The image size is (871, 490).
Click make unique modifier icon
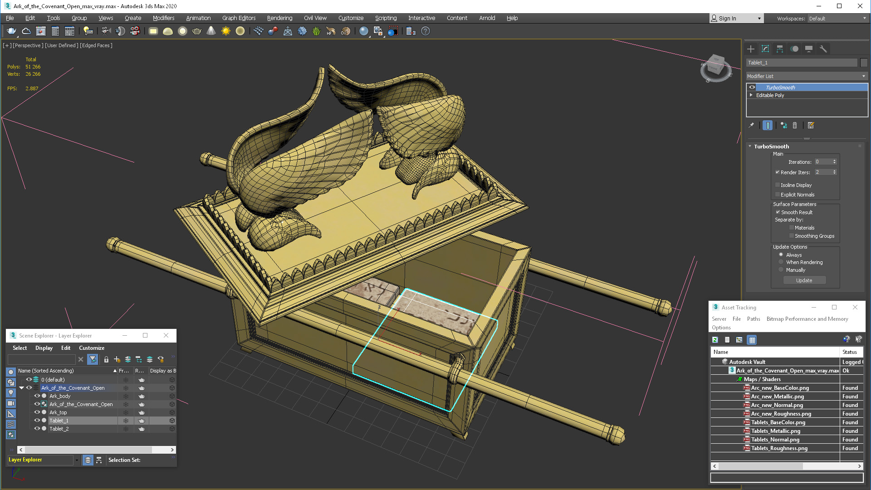tap(784, 125)
